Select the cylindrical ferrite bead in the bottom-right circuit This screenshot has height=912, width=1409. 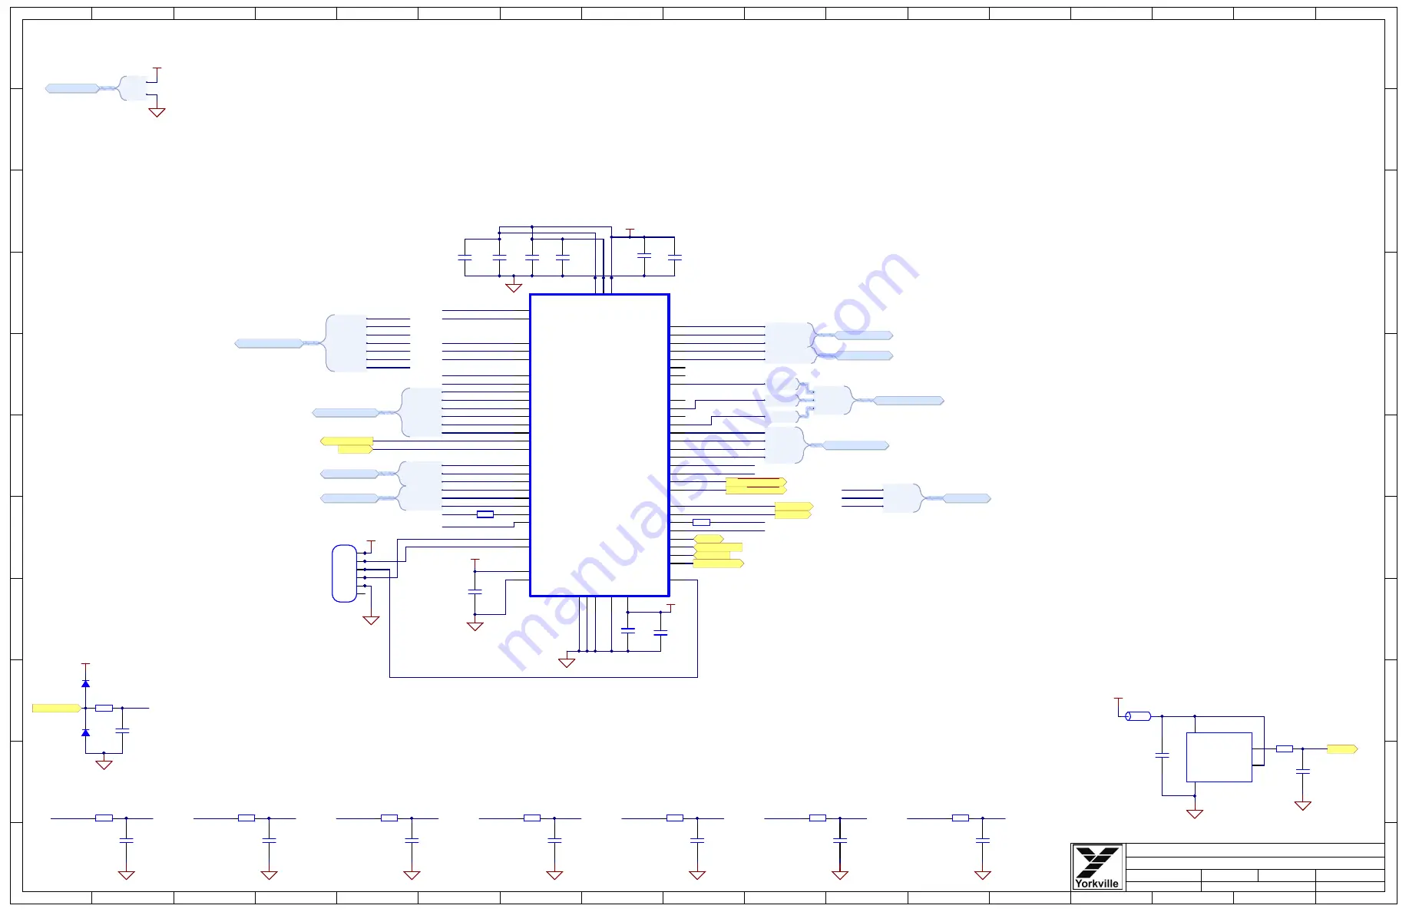tap(1138, 716)
